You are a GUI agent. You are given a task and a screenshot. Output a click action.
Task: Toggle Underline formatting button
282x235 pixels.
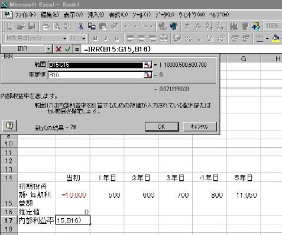click(117, 38)
